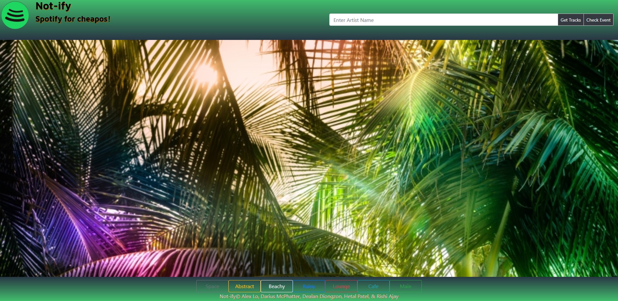The image size is (618, 301).
Task: Pick the red Lounge theme
Action: point(341,286)
